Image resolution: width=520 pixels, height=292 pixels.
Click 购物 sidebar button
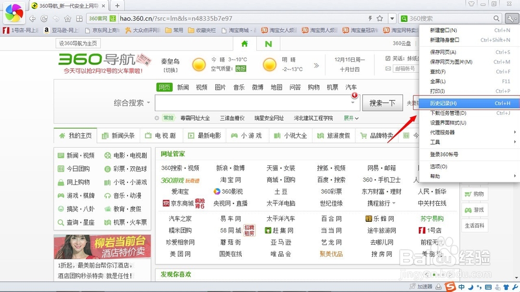(x=475, y=194)
